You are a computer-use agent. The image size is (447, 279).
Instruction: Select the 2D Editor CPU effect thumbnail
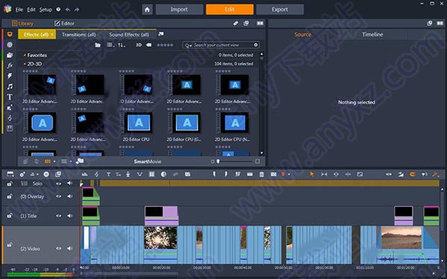(x=139, y=123)
